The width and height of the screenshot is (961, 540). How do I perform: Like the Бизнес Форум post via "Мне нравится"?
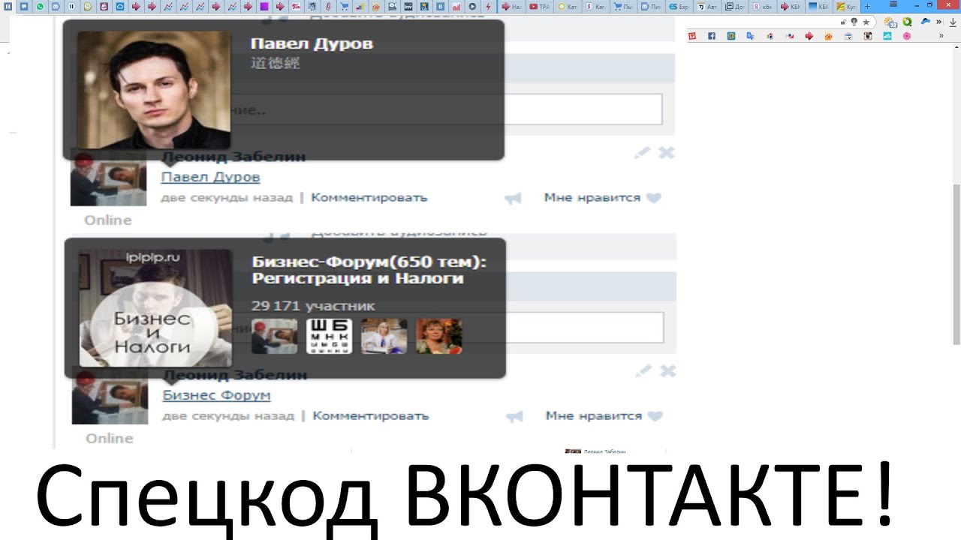(x=604, y=415)
